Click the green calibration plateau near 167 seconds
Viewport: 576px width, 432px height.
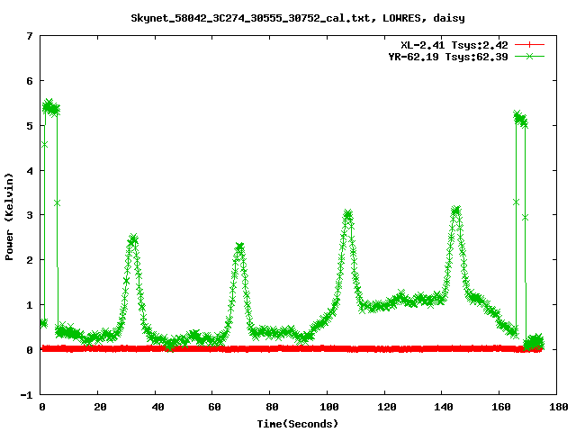pos(520,119)
